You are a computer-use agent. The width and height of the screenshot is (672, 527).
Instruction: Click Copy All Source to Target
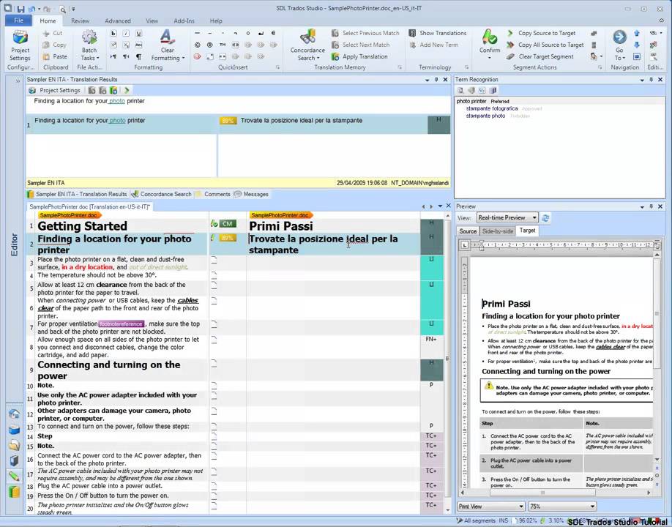(x=545, y=45)
